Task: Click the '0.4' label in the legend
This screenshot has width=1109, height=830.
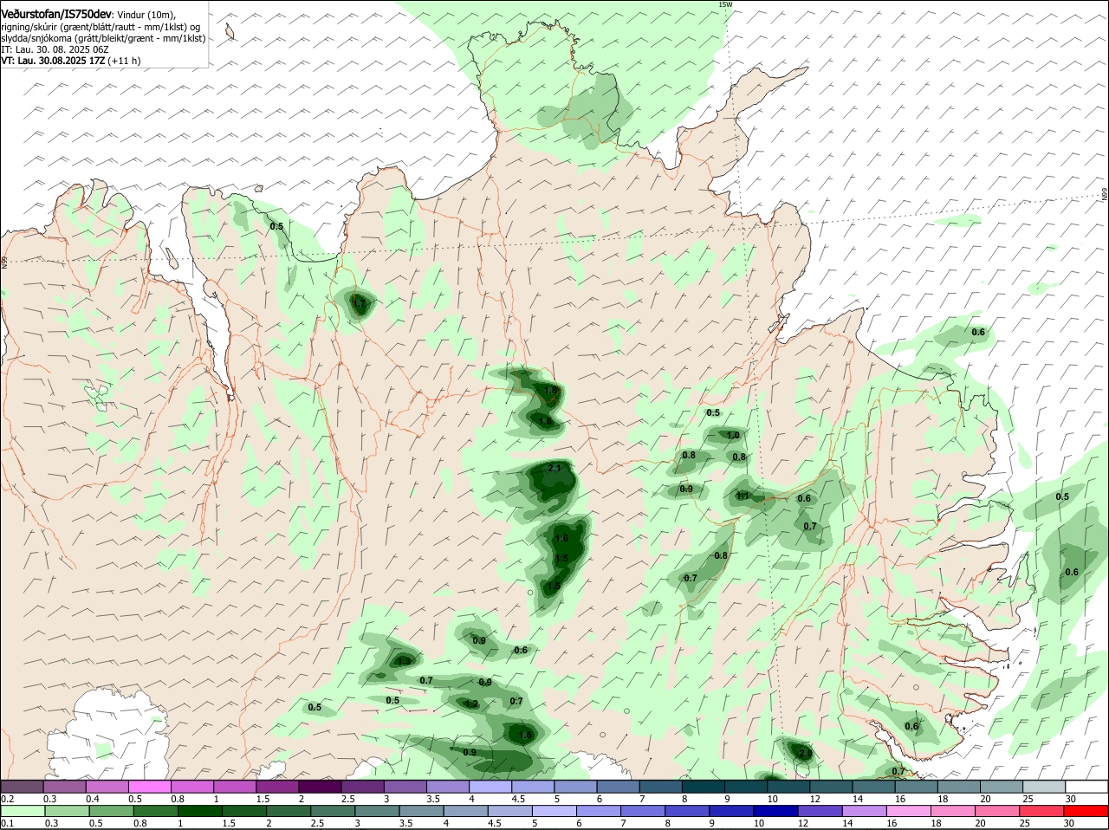Action: [93, 798]
